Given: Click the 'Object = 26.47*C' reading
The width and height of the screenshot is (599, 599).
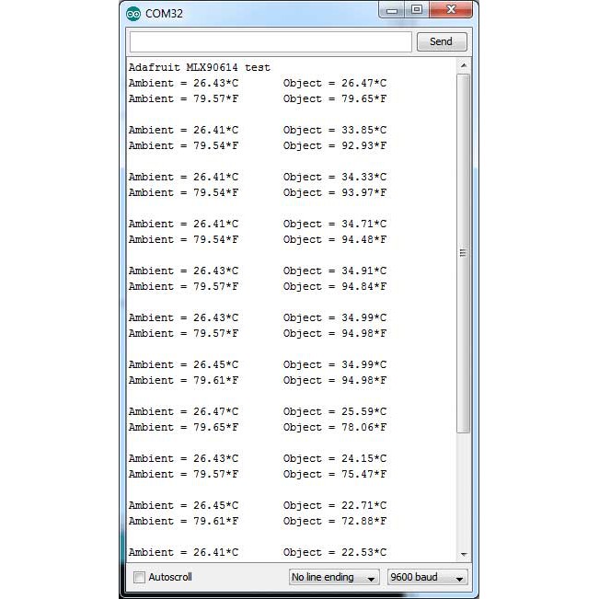Looking at the screenshot, I should (x=335, y=84).
